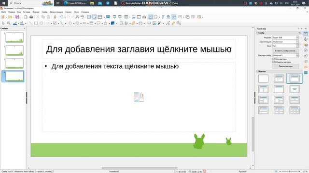Image resolution: width=309 pixels, height=173 pixels.
Task: Open the Фон background dropdown
Action: point(285,46)
